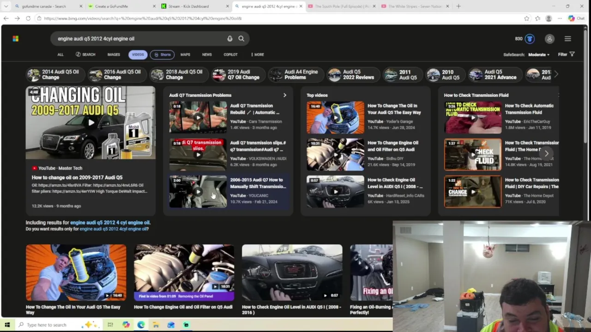Select the MAPS search category

click(185, 54)
